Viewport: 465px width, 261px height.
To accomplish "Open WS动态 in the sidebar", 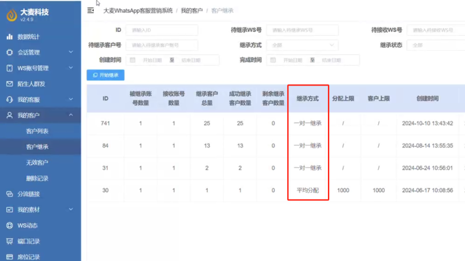I will pos(41,225).
